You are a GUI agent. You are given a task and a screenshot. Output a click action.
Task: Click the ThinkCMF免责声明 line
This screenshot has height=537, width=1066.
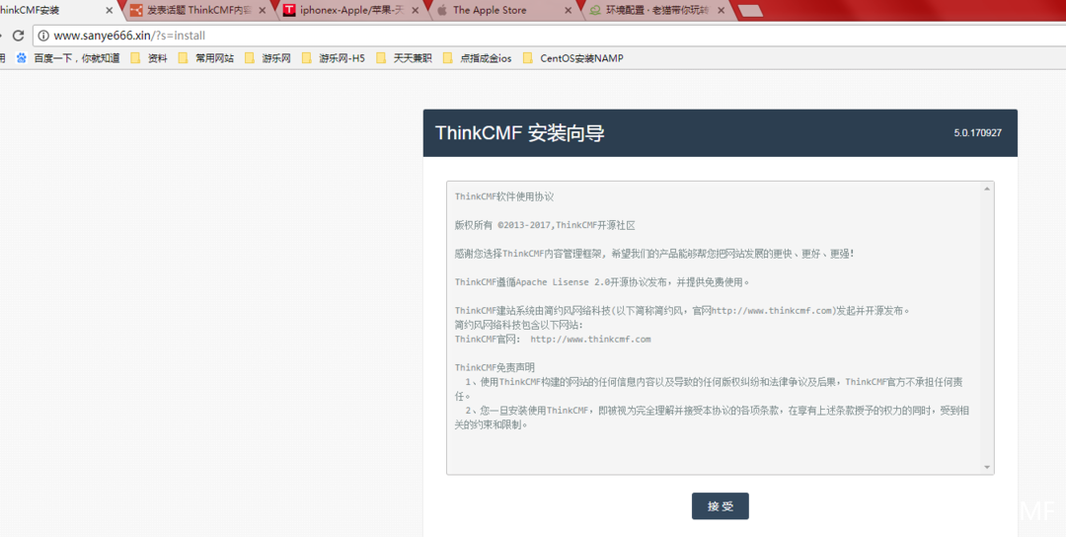(x=495, y=367)
